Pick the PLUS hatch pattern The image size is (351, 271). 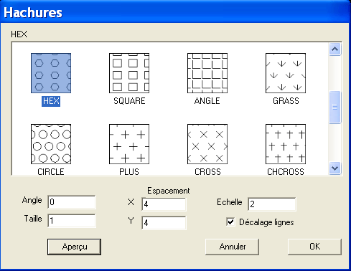(129, 144)
